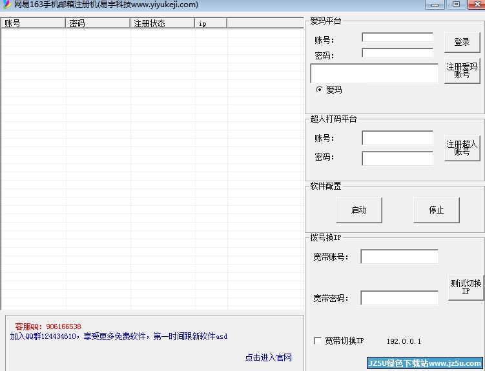
Task: Click the 宽带账号 input field
Action: tap(399, 257)
